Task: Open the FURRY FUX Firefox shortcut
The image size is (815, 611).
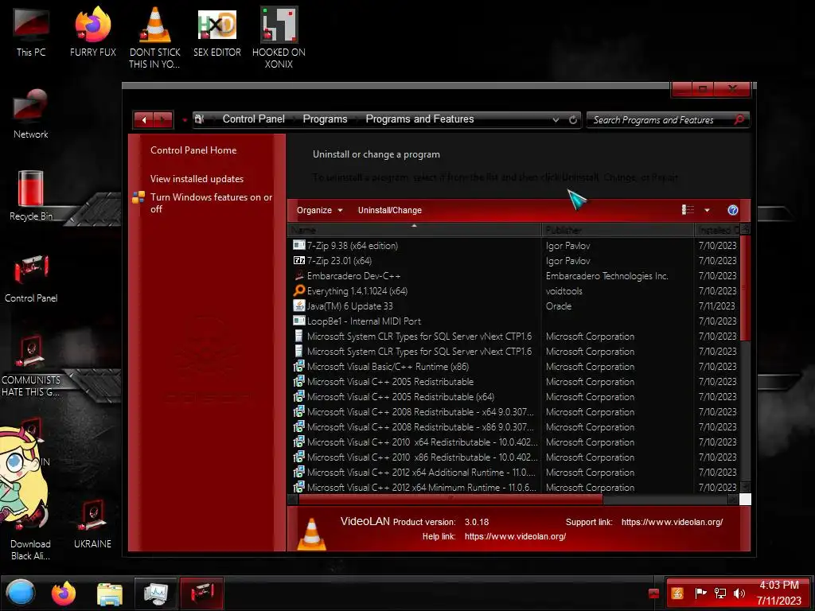Action: [x=92, y=32]
